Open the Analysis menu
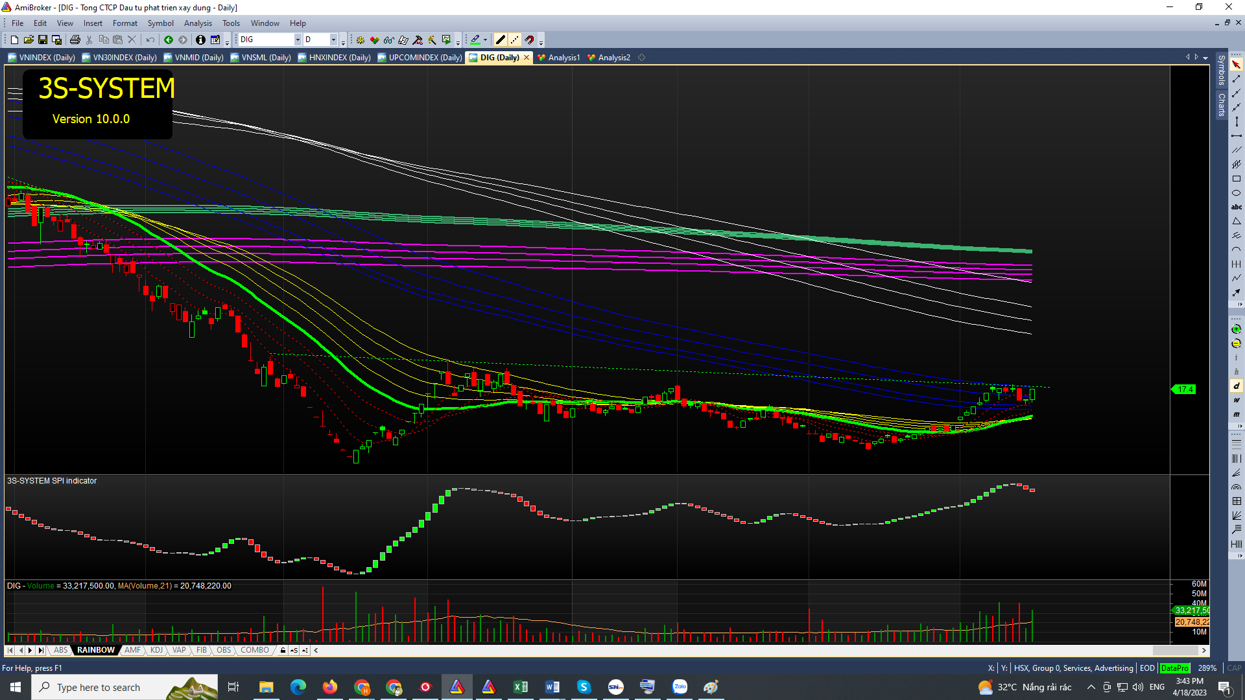This screenshot has width=1245, height=700. tap(198, 23)
